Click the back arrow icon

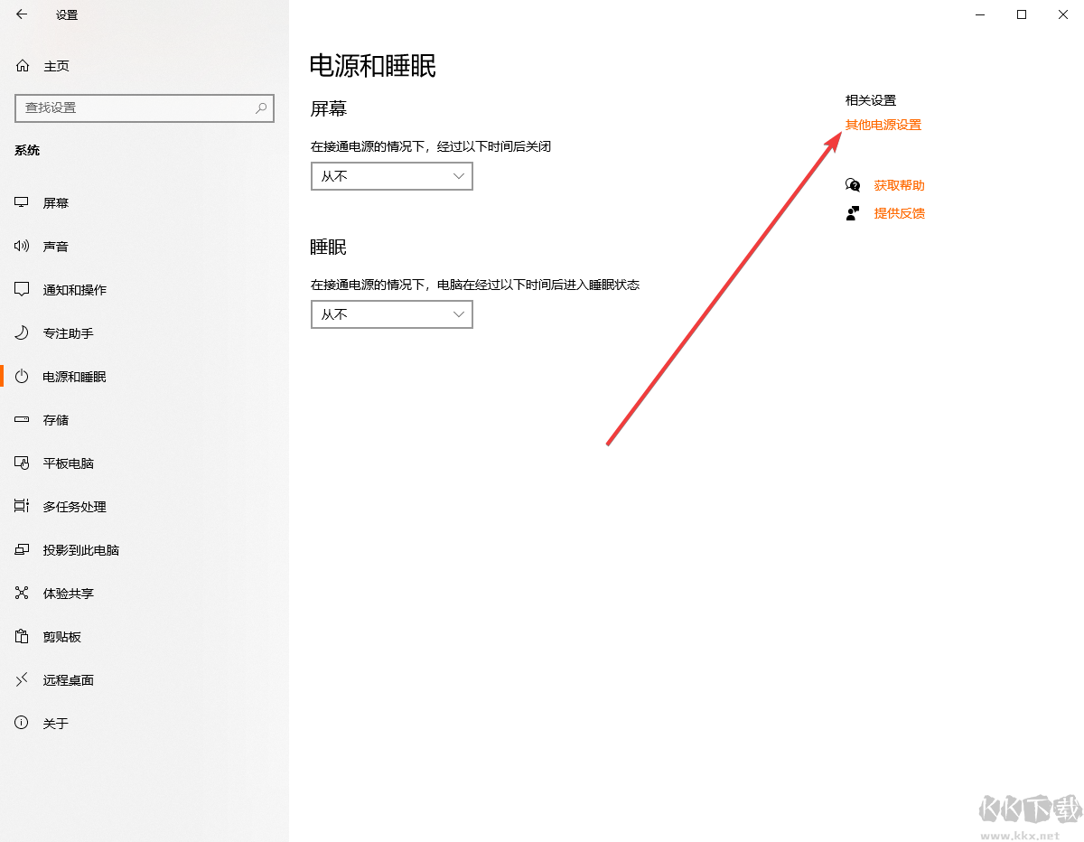coord(20,14)
